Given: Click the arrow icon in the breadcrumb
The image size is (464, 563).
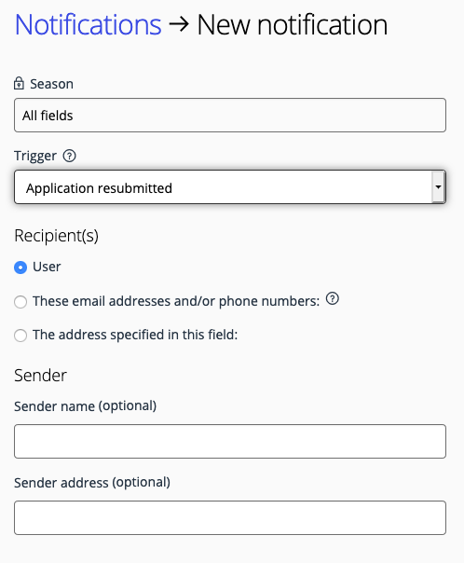Looking at the screenshot, I should click(179, 24).
